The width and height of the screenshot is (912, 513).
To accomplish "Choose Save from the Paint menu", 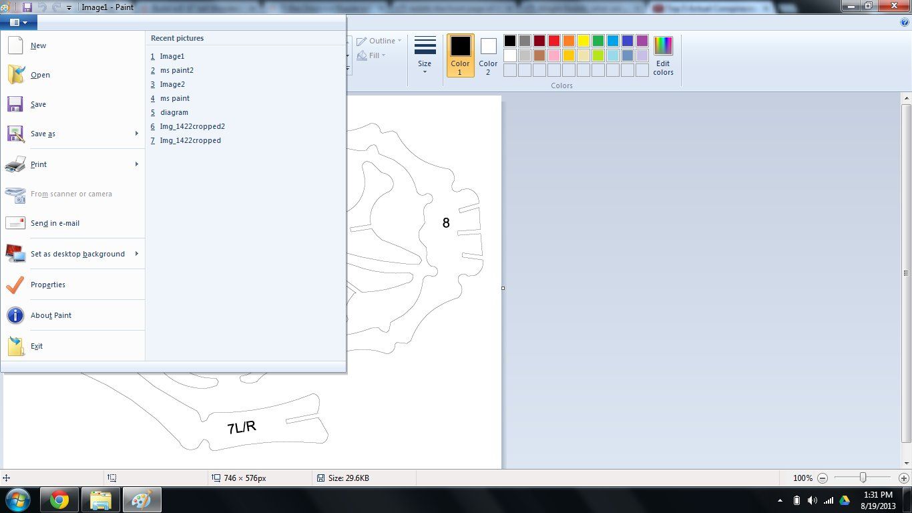I will click(73, 104).
